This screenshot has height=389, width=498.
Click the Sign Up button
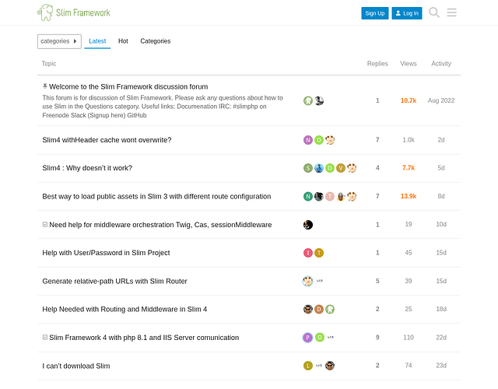pyautogui.click(x=375, y=13)
